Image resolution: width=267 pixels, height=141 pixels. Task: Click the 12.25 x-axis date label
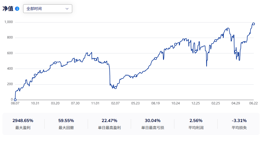196,103
